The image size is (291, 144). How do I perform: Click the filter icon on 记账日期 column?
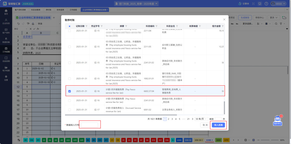click(86, 26)
